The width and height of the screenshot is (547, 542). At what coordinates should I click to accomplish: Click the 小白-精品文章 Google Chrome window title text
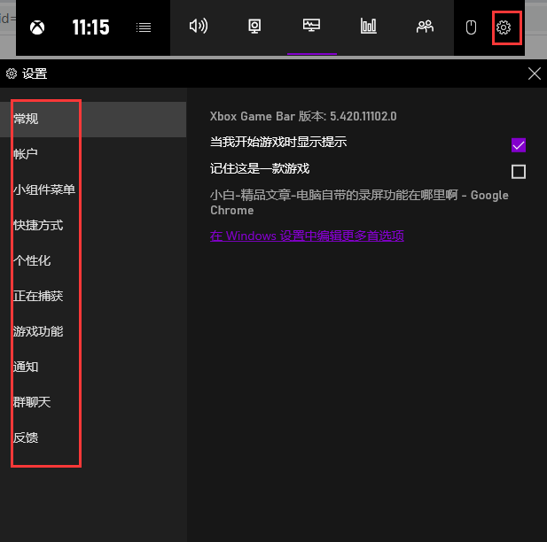pos(359,203)
